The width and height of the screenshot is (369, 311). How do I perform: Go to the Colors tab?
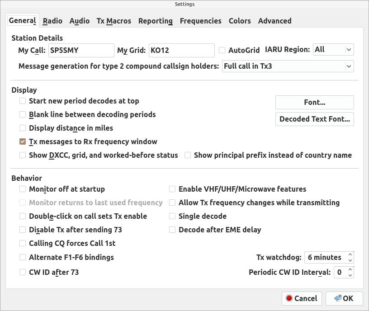(x=240, y=21)
